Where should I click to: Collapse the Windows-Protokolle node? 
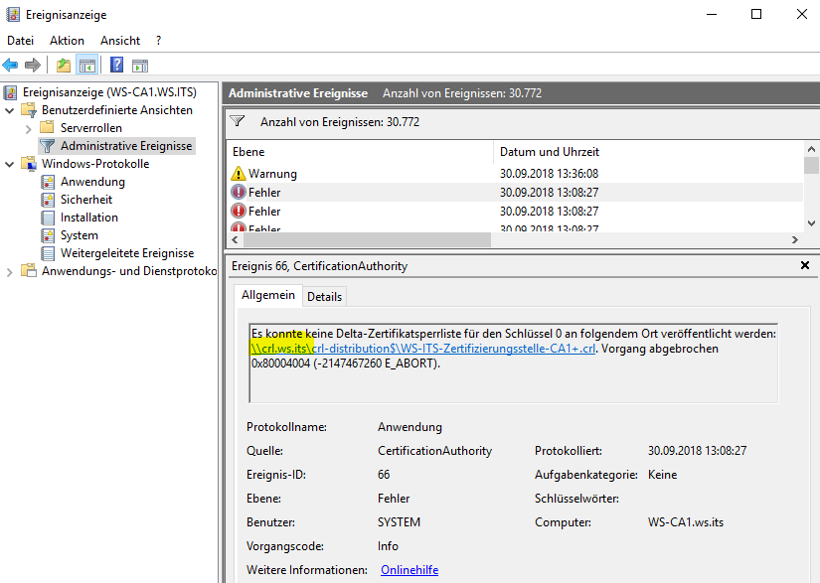pos(9,164)
